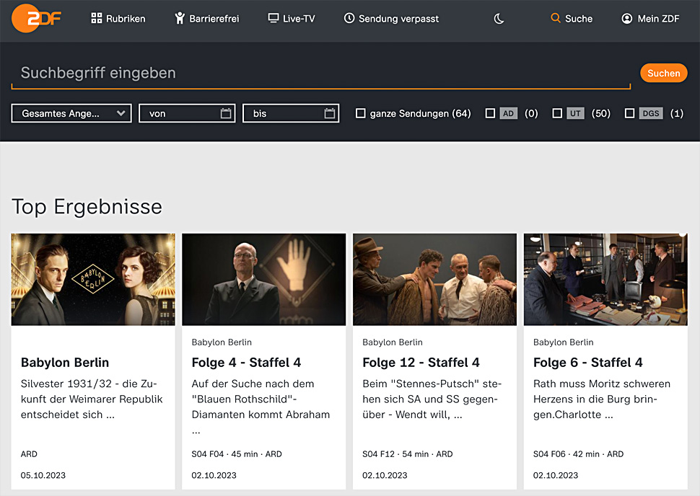Click the 'Top Ergebnisse' heading
The height and width of the screenshot is (496, 700).
click(87, 207)
